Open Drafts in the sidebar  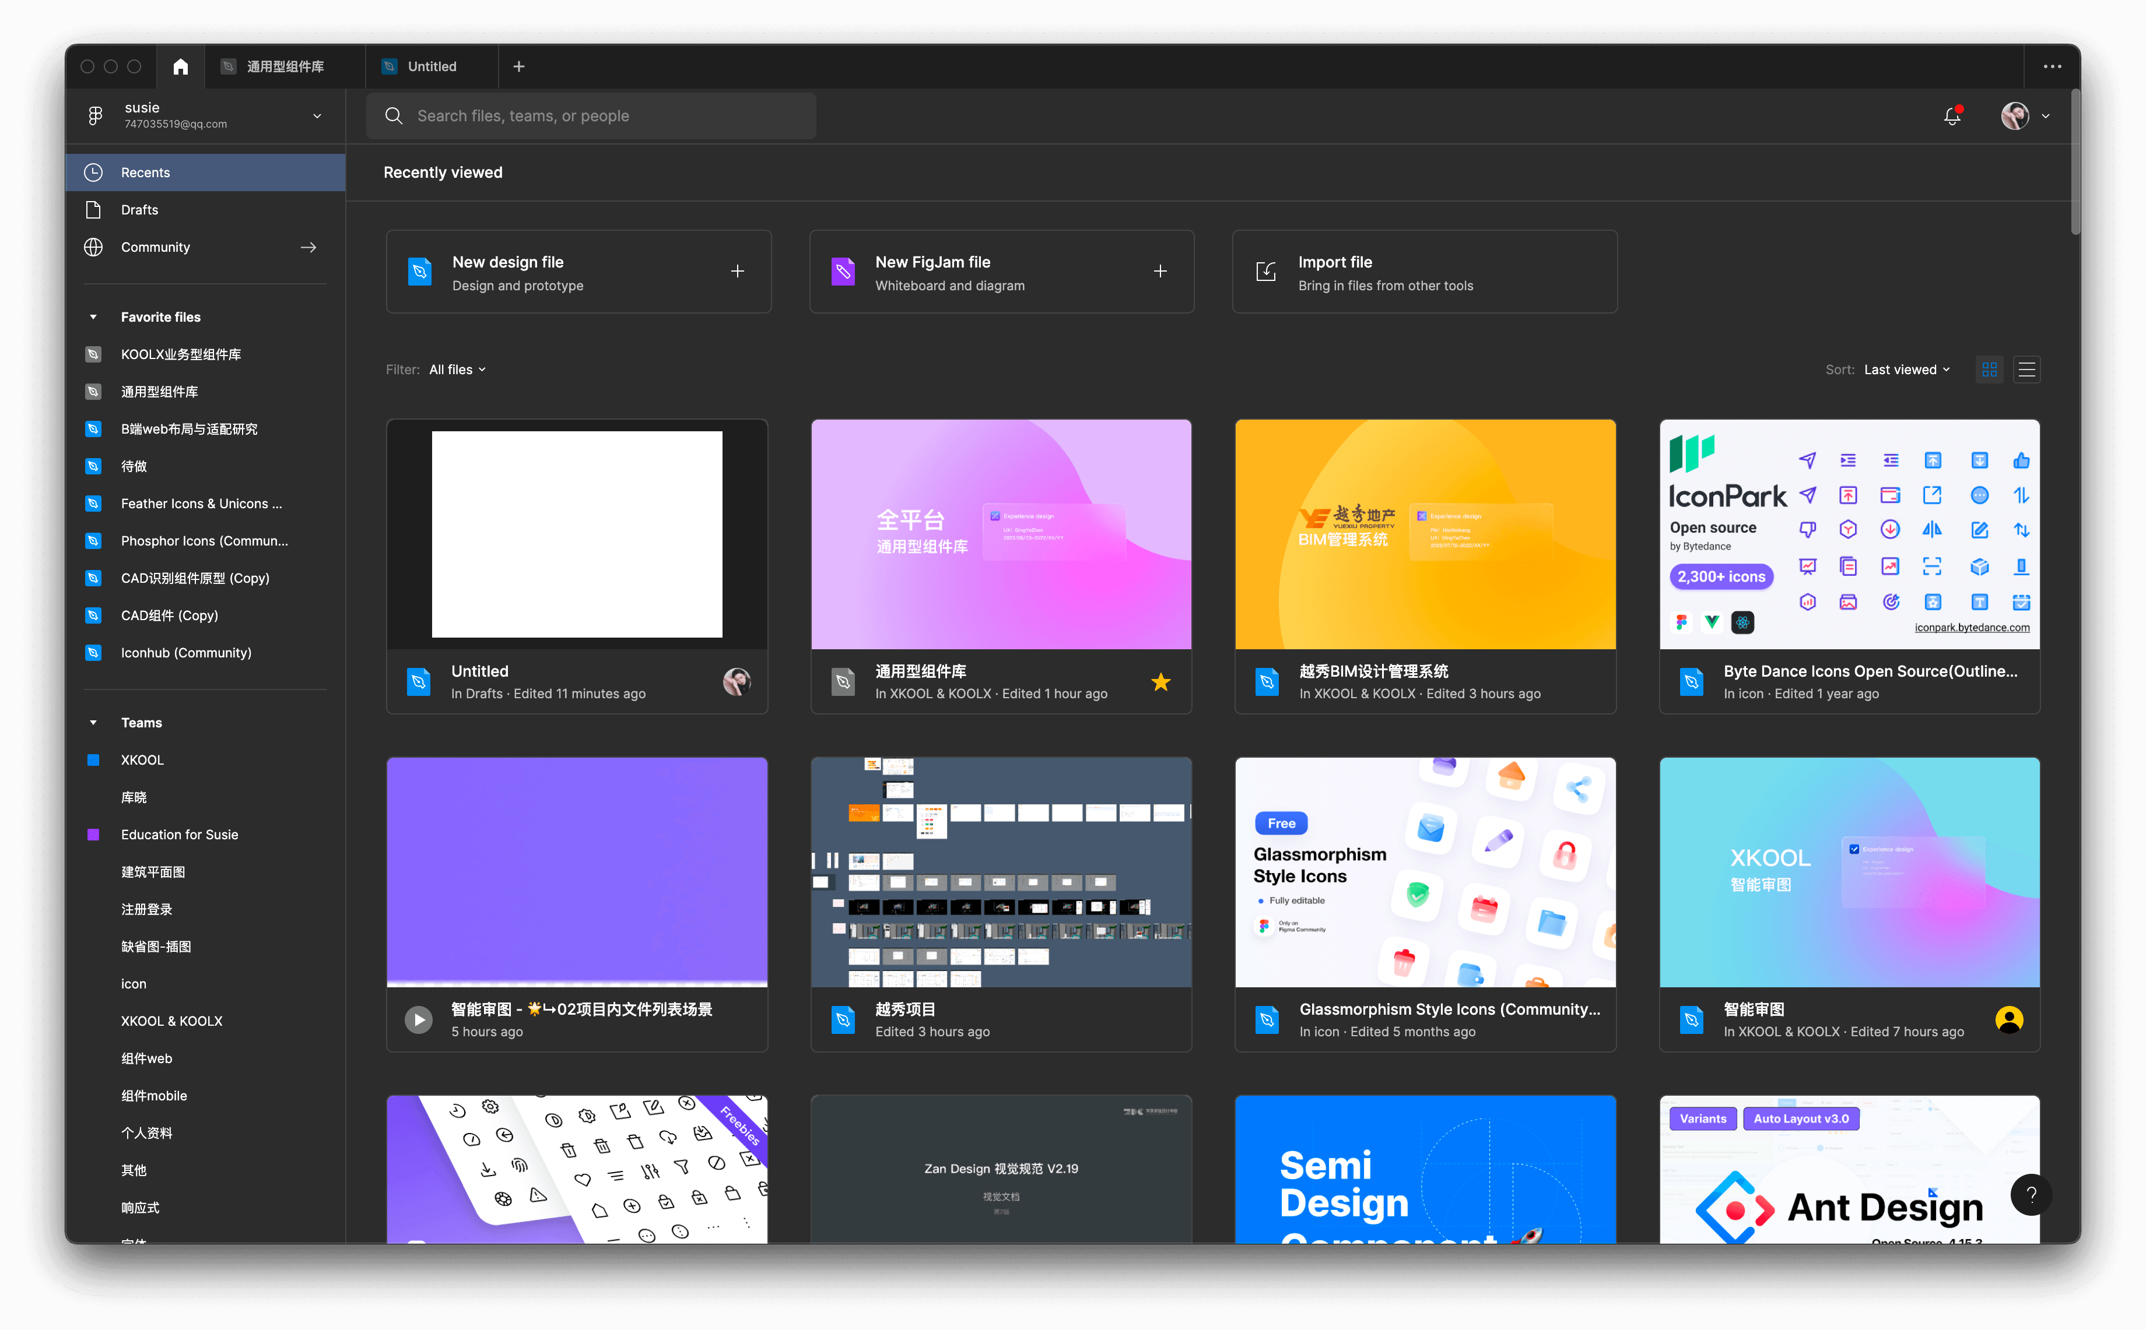pyautogui.click(x=140, y=210)
